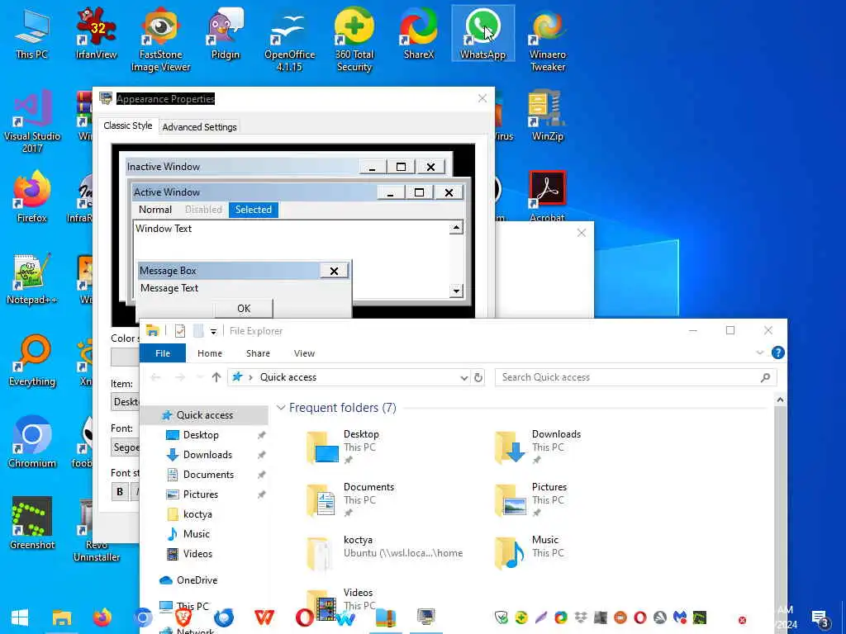Launch Firefox from the desktop icon

(x=32, y=196)
